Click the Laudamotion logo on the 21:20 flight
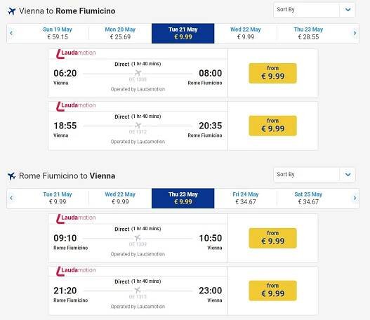 point(76,271)
